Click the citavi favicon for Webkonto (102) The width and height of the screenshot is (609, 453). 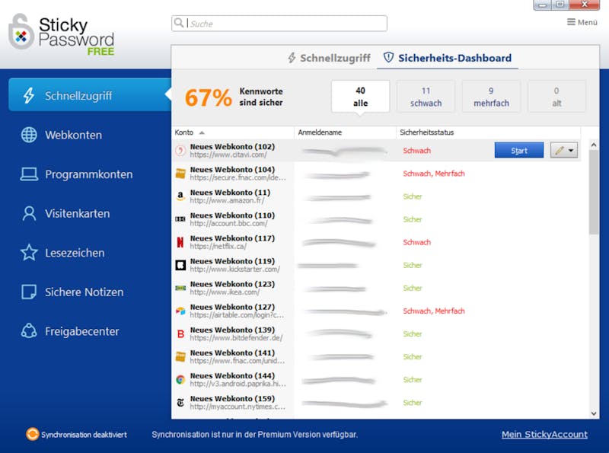pyautogui.click(x=180, y=150)
